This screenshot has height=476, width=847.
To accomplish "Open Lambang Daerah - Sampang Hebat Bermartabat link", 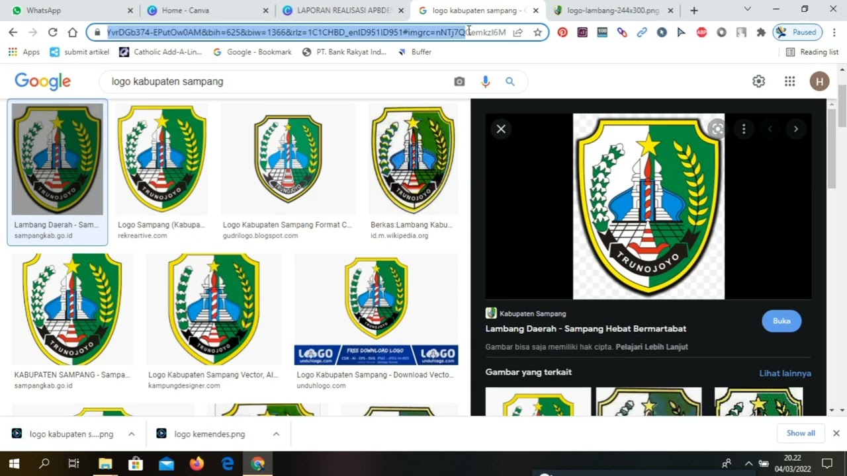I will point(586,329).
